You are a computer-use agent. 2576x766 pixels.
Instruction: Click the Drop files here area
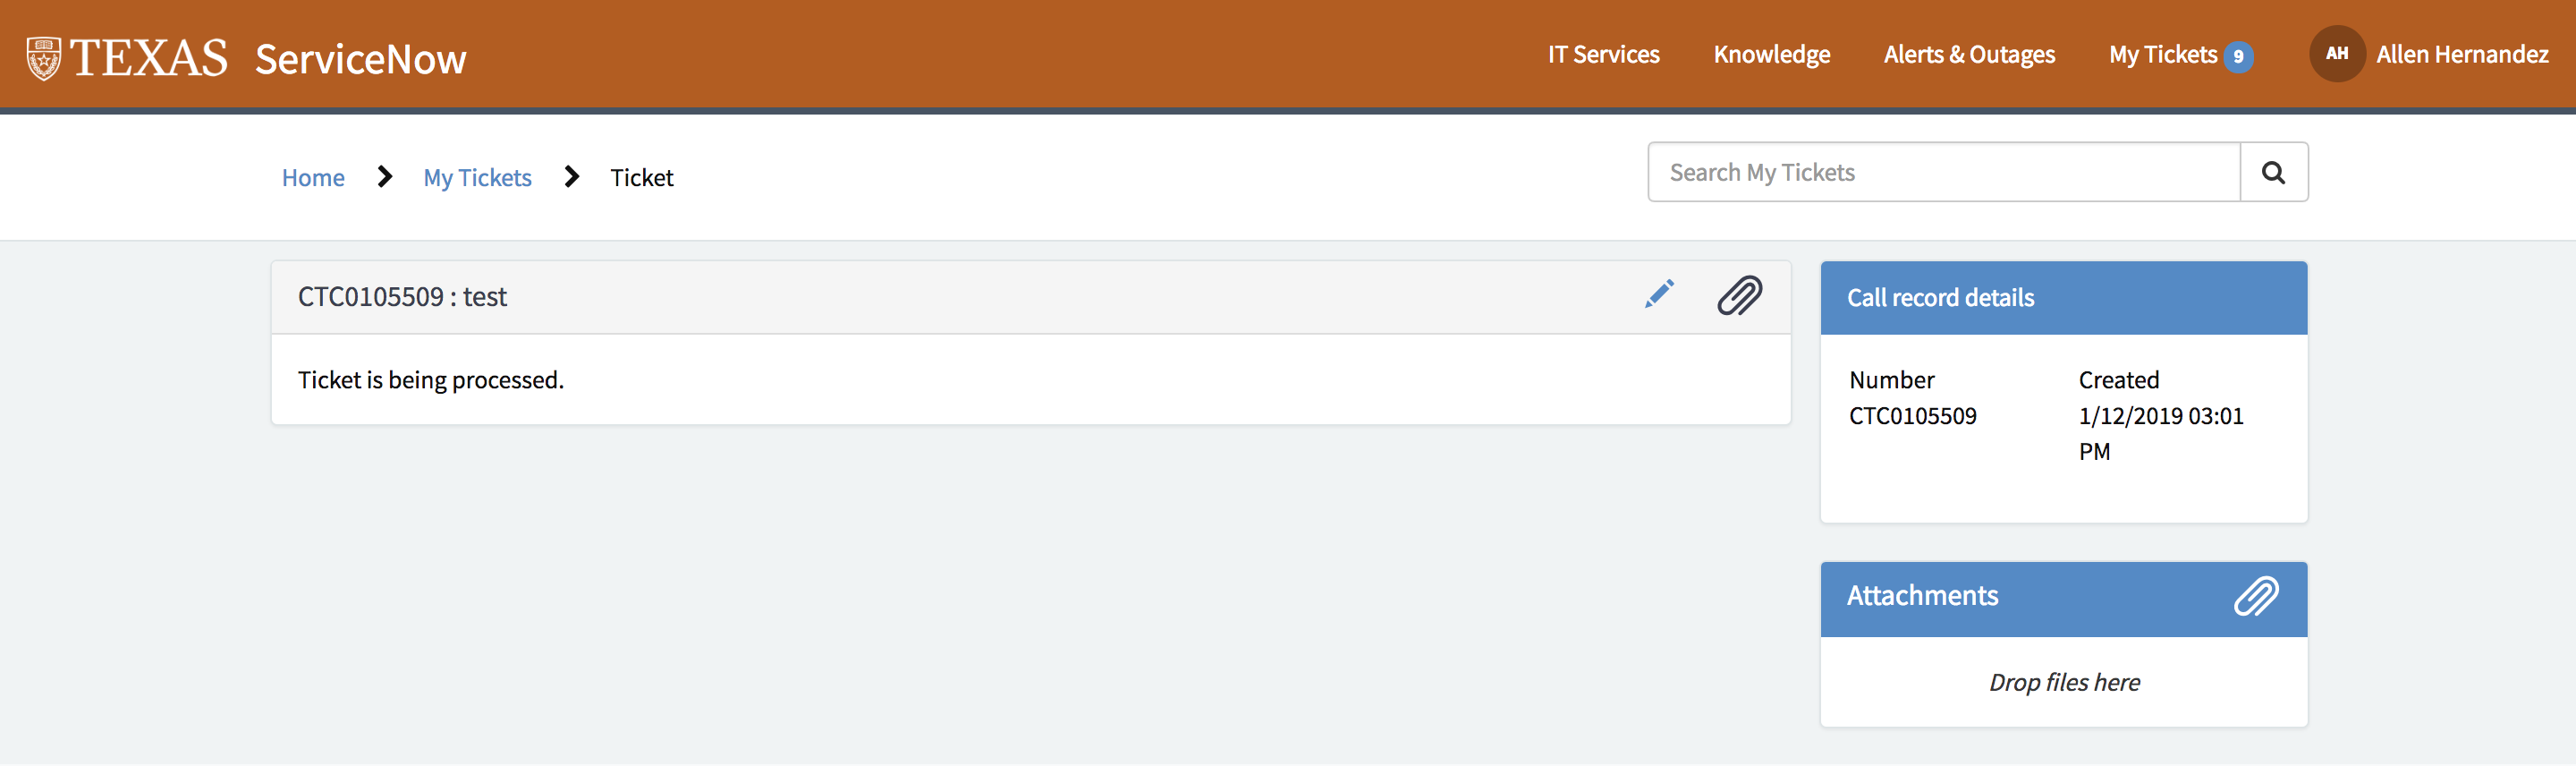(x=2063, y=682)
